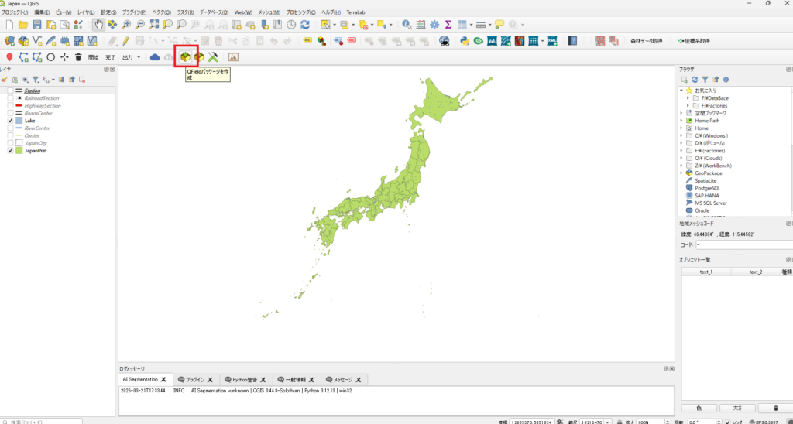Click the Save Project floppy icon
The image size is (793, 424).
36,26
